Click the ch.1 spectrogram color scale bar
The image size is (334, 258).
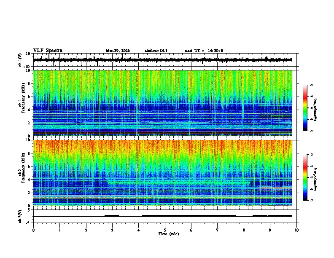pyautogui.click(x=305, y=108)
